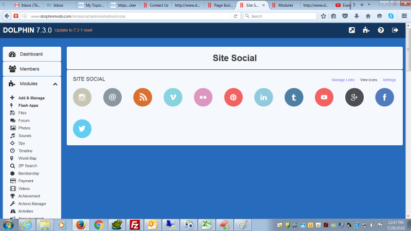Open Firefox home icon

click(x=368, y=16)
